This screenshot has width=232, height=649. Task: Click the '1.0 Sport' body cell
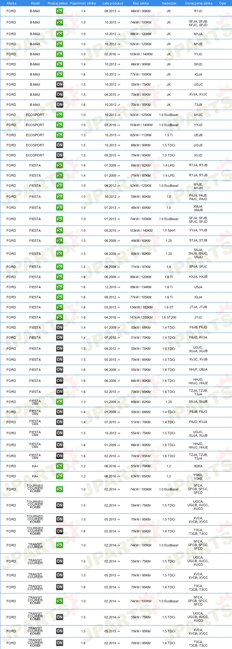169,231
